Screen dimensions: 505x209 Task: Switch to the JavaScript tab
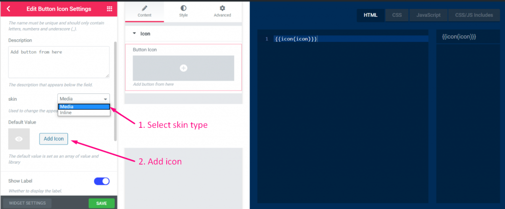(428, 15)
